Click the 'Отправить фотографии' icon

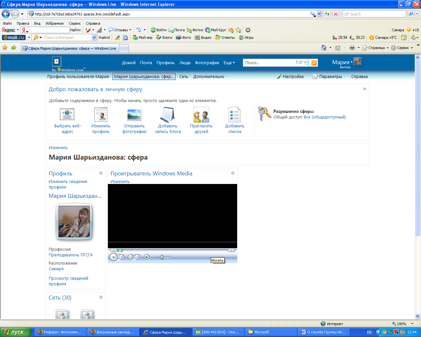tap(134, 115)
